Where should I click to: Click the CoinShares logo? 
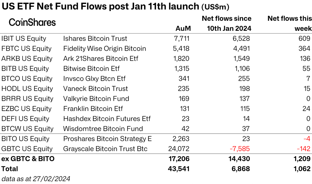(x=32, y=22)
